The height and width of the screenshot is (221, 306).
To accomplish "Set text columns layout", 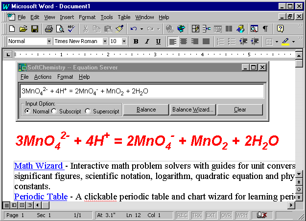I will pyautogui.click(x=229, y=29).
